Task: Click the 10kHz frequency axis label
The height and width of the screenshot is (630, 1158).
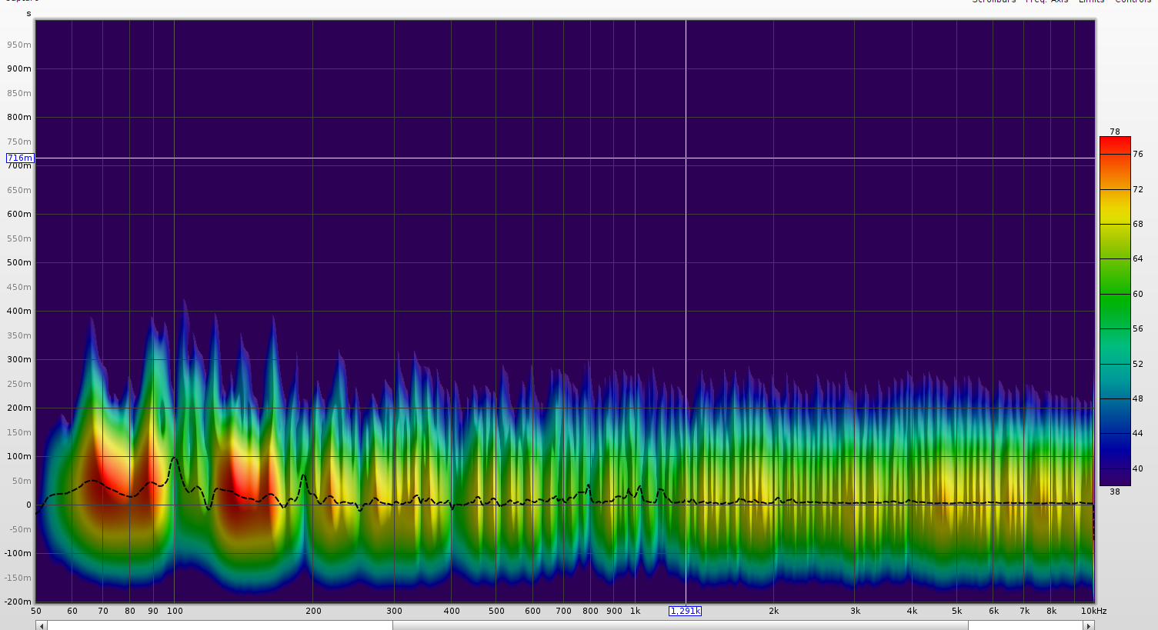Action: 1093,611
